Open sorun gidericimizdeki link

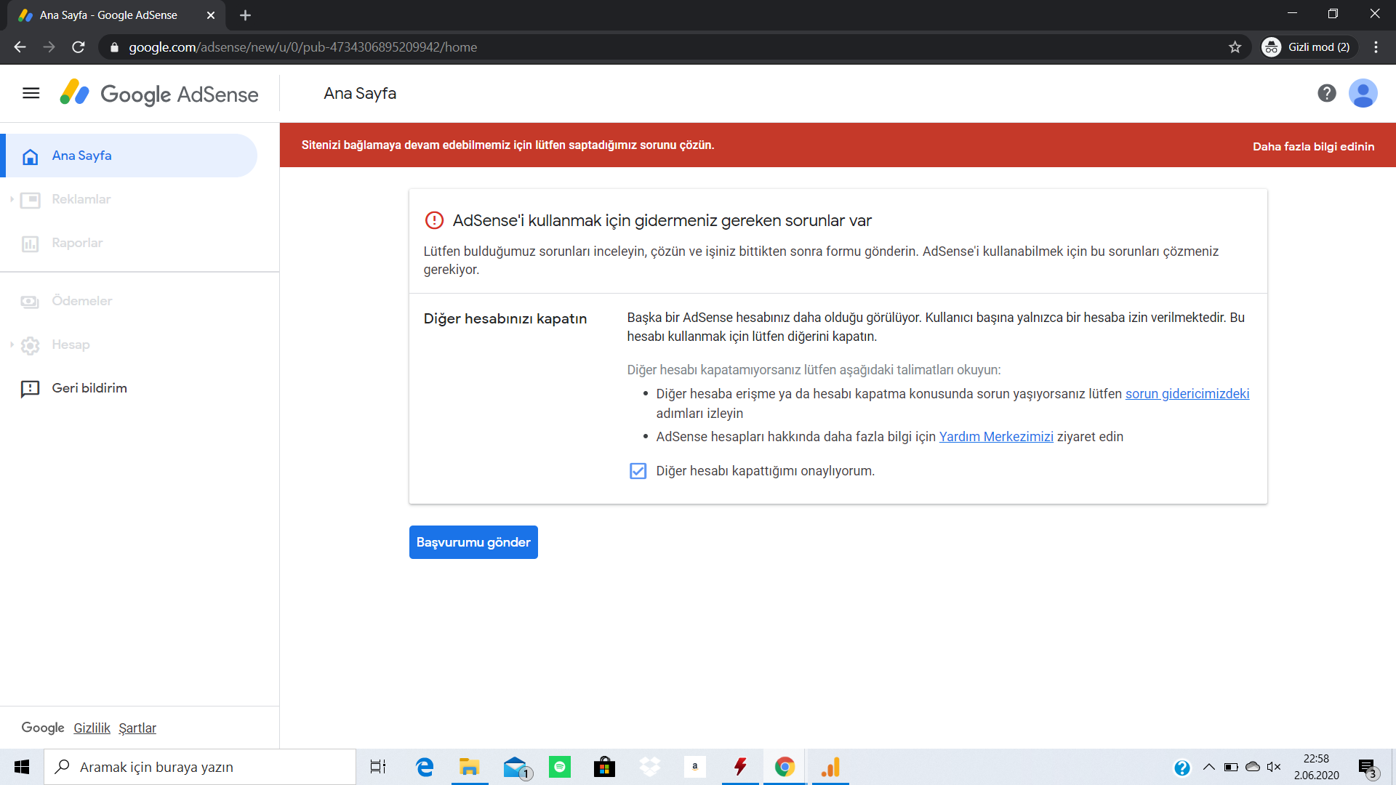(1187, 393)
